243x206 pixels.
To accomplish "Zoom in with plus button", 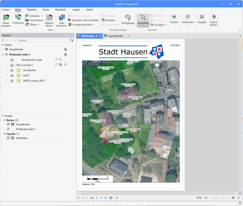I will [x=233, y=198].
